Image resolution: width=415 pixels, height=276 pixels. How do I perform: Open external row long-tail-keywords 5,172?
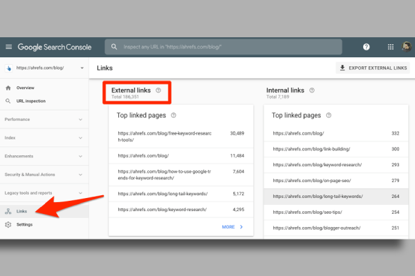tap(181, 194)
